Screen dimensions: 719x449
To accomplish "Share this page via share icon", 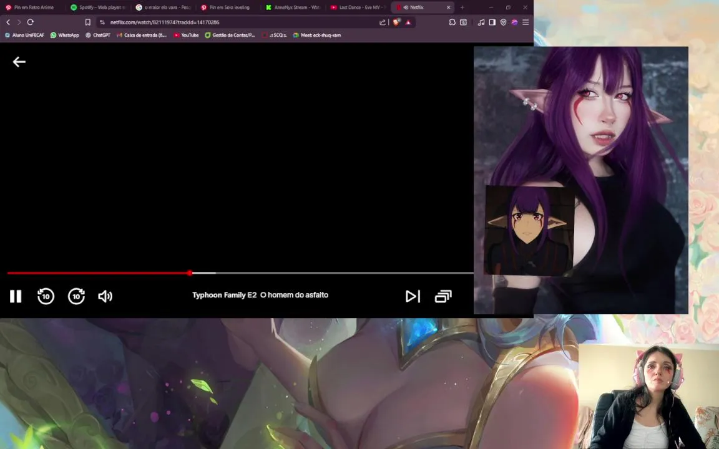I will (x=383, y=22).
